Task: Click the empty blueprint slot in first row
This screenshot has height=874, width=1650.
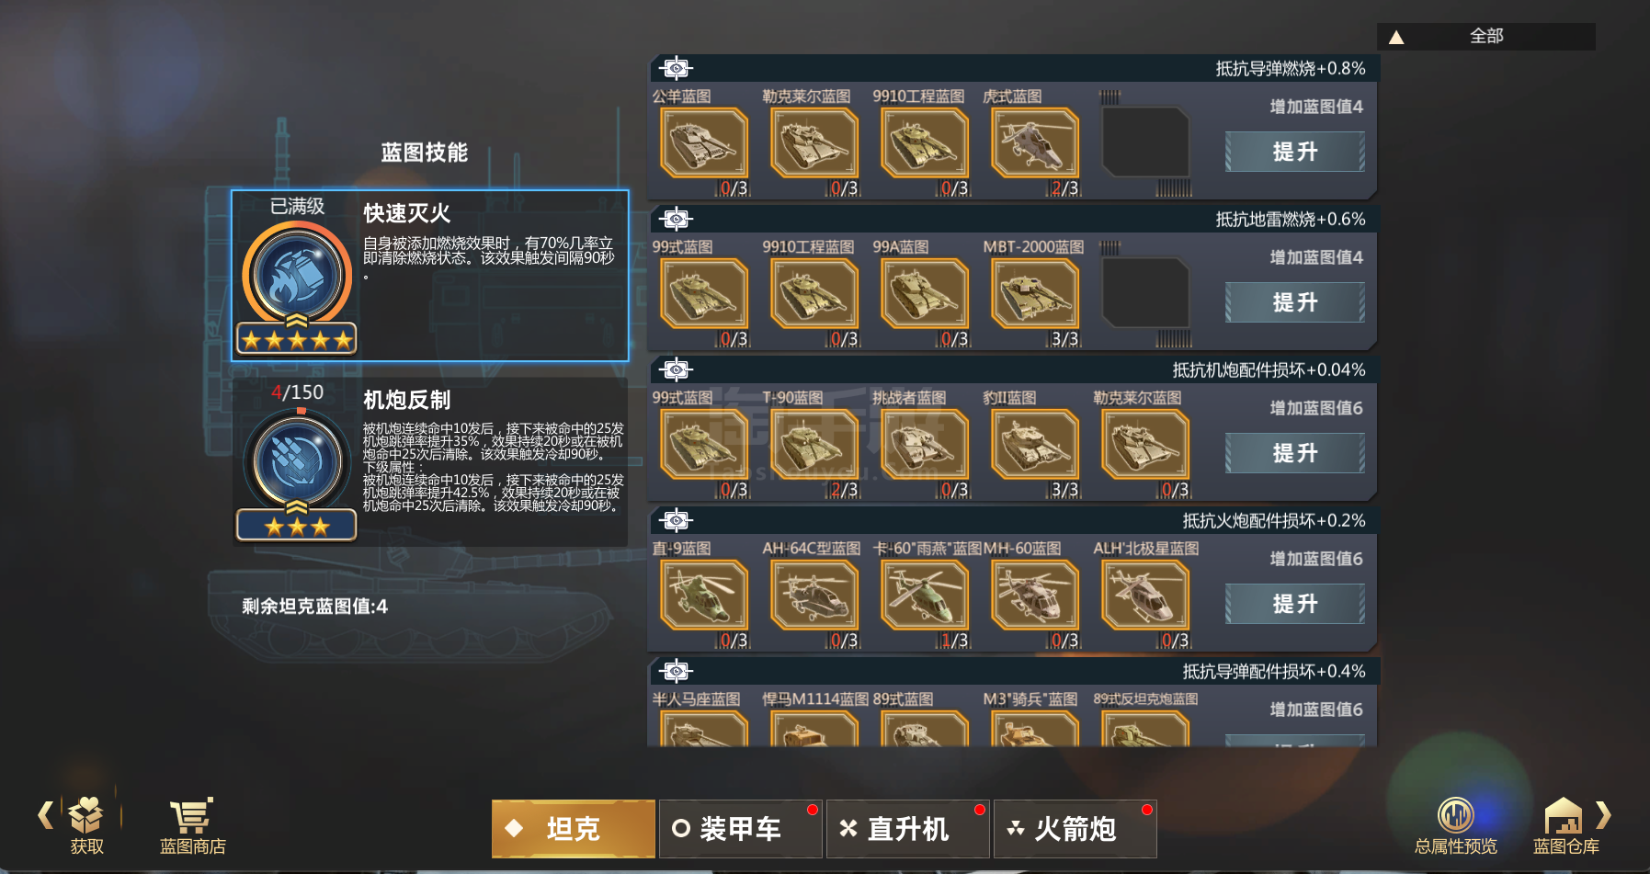Action: click(1145, 142)
